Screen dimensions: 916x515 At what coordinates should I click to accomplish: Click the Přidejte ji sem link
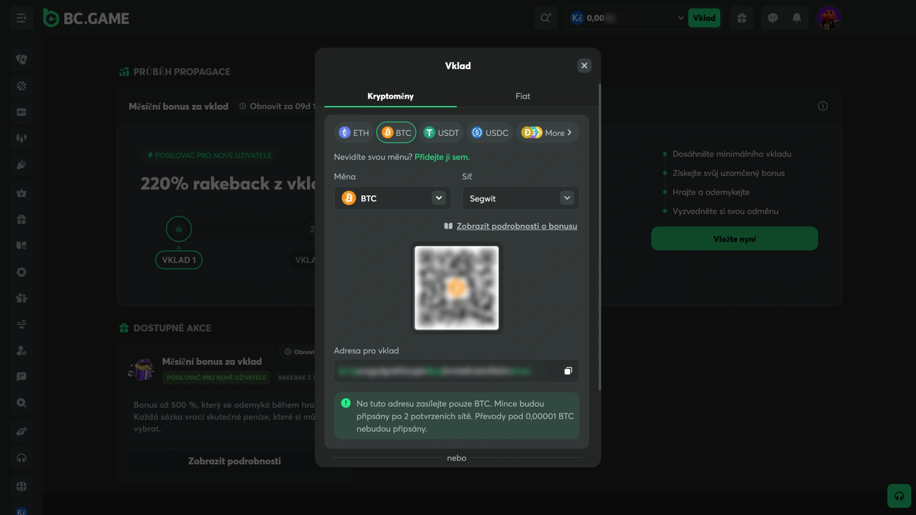[x=442, y=157]
